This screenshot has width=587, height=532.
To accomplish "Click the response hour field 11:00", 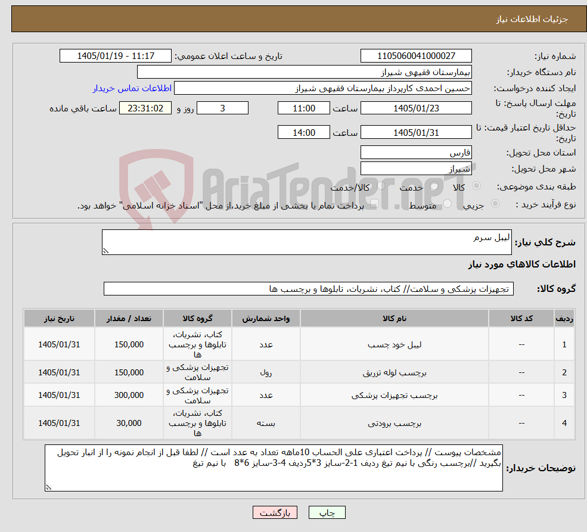I will (x=303, y=108).
